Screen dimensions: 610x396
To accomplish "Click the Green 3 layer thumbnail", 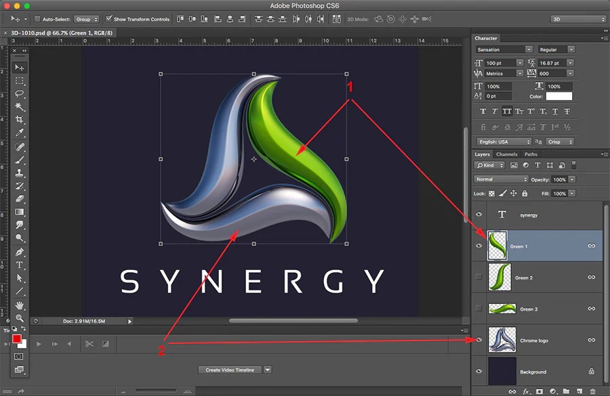I will (x=501, y=309).
